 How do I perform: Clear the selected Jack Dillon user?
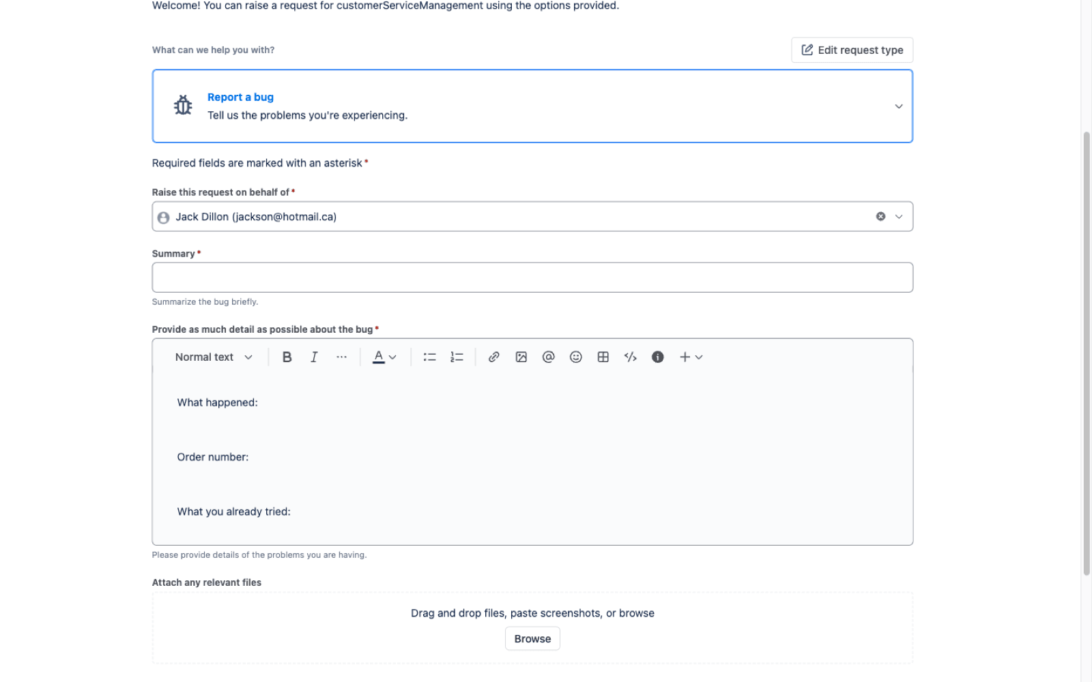[880, 216]
